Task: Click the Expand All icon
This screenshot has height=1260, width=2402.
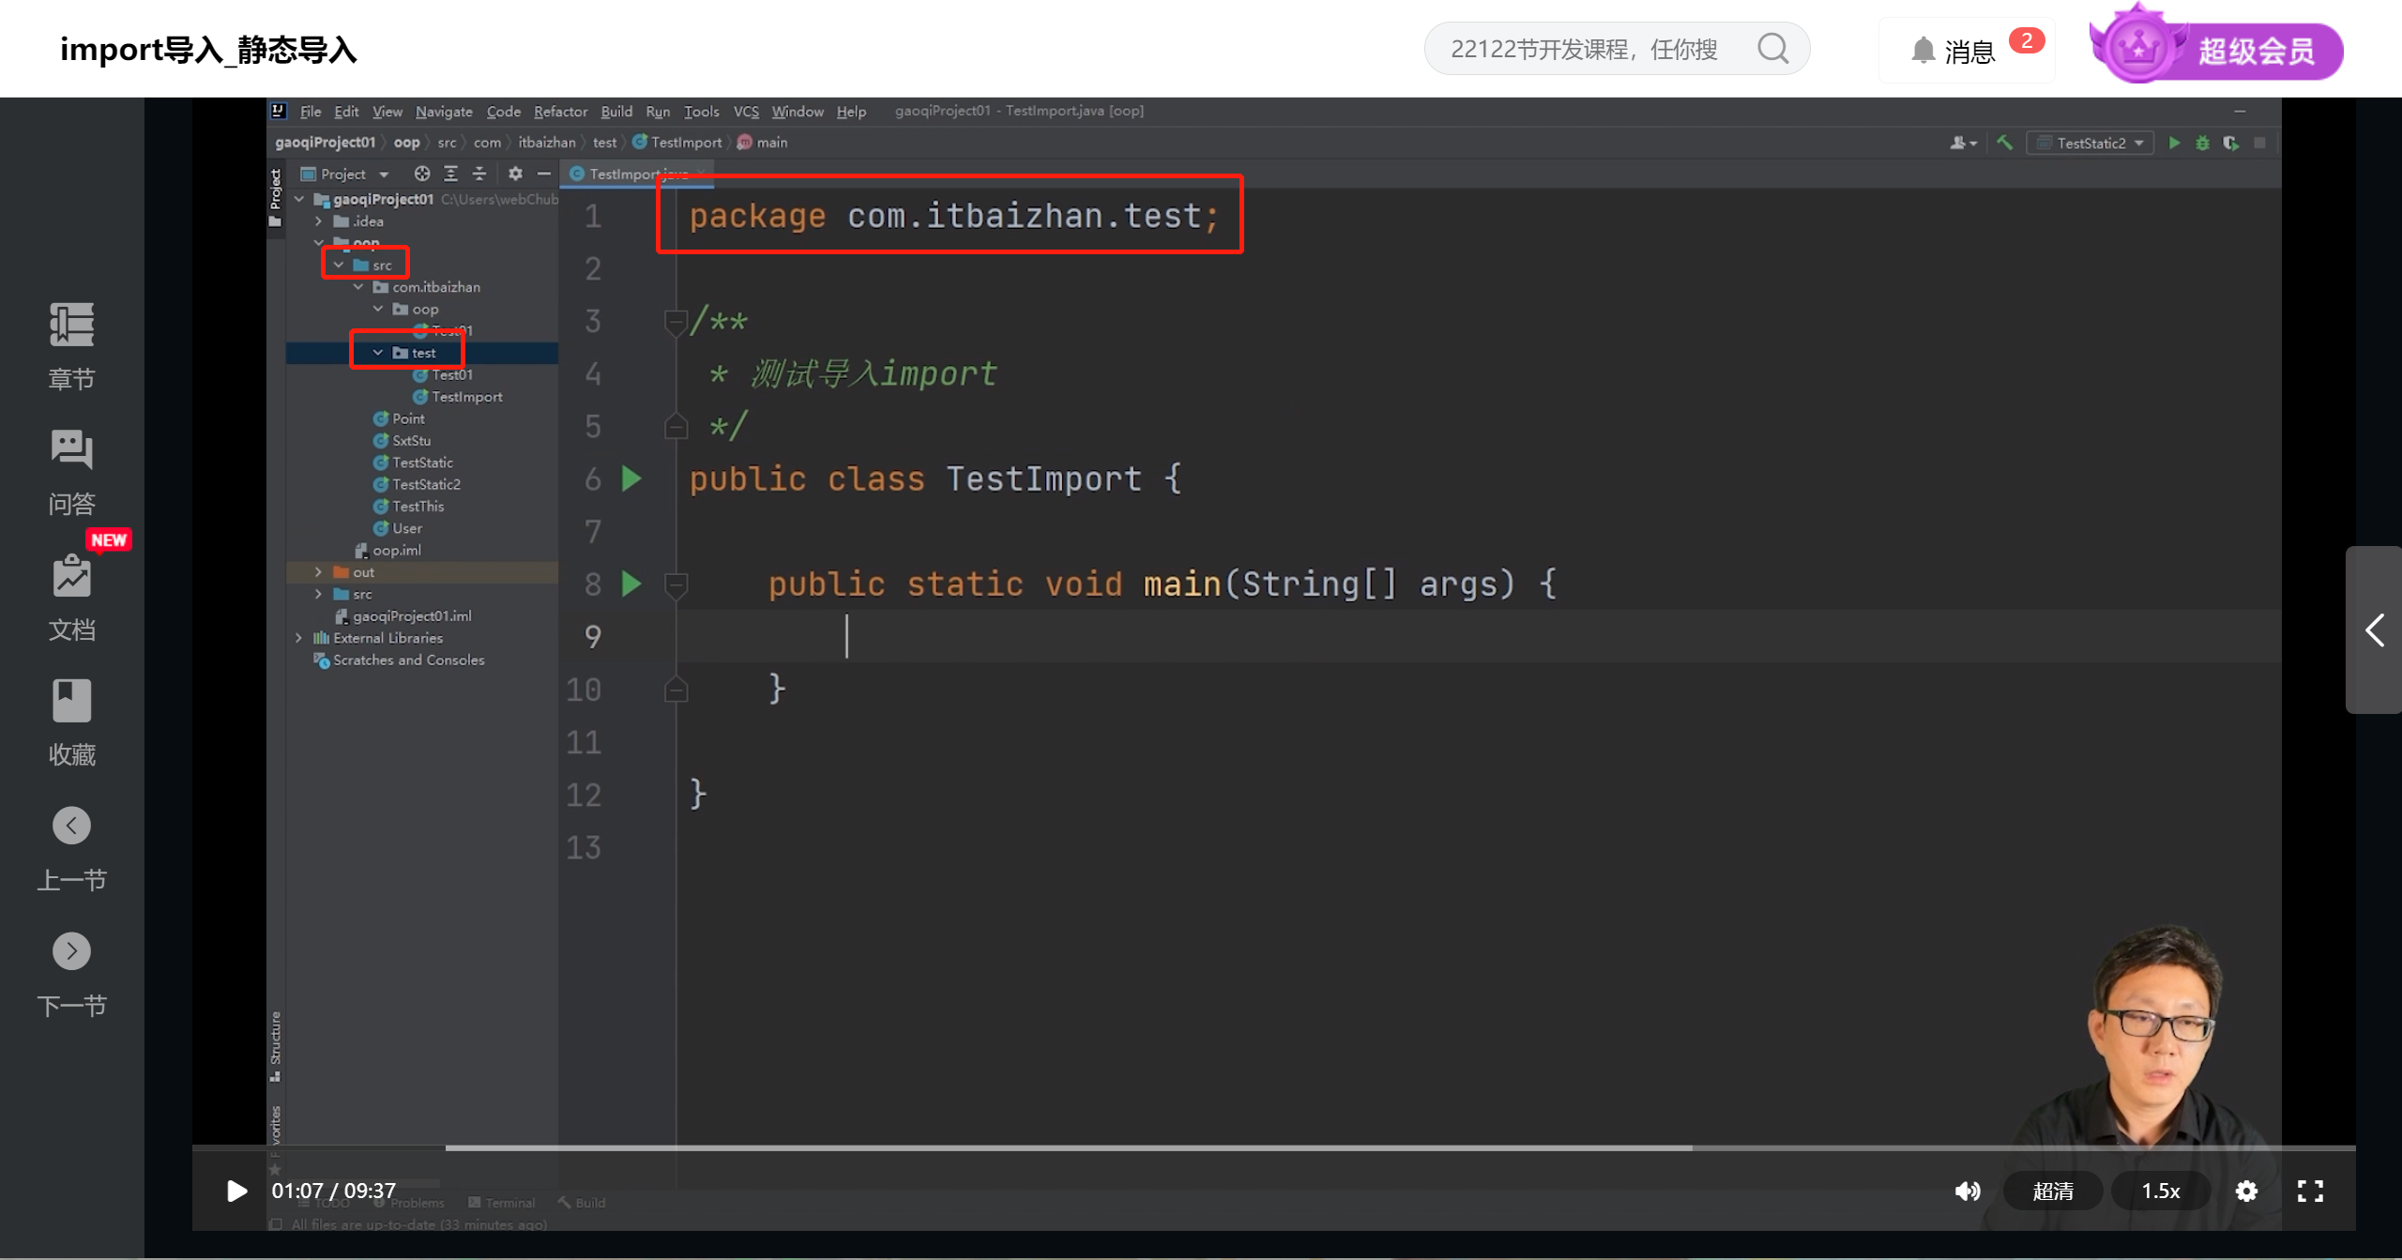Action: pyautogui.click(x=450, y=174)
